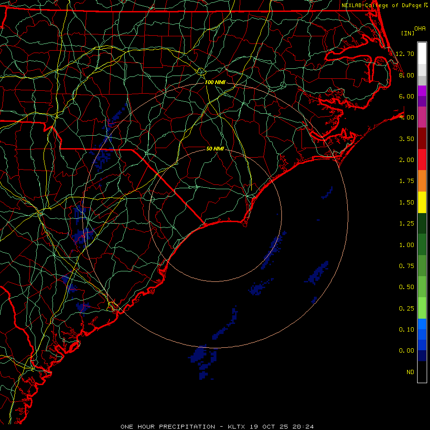
Task: Click the OHA product code label
Action: point(420,29)
